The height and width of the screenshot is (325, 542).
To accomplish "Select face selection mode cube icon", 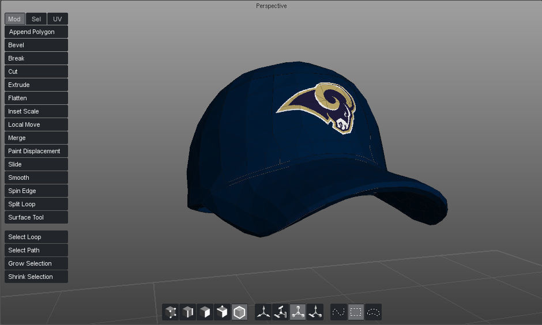I will [x=205, y=312].
